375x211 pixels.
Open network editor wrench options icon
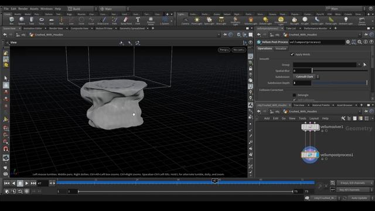343,118
